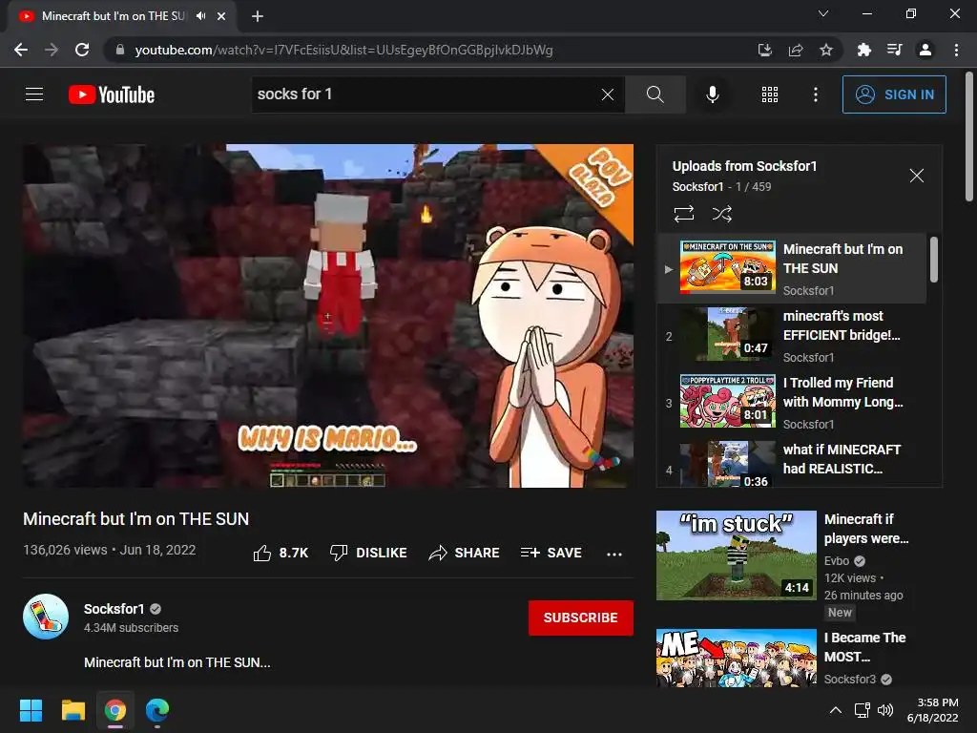Click the browser address bar URL
This screenshot has height=733, width=977.
click(x=343, y=50)
